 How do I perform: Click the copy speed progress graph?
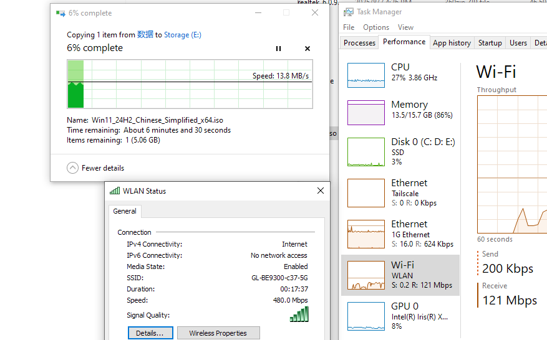190,84
